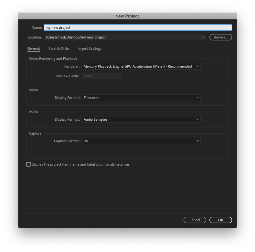Screen dimensions: 255x252
Task: Expand the Capture Format DV dropdown
Action: tap(141, 141)
